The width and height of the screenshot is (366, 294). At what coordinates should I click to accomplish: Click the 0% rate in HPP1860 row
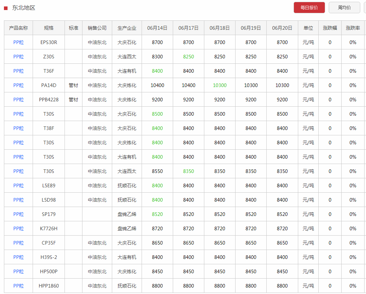(353, 286)
